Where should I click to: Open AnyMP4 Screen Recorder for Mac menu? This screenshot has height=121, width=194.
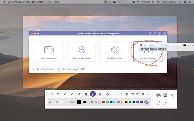tap(26, 2)
